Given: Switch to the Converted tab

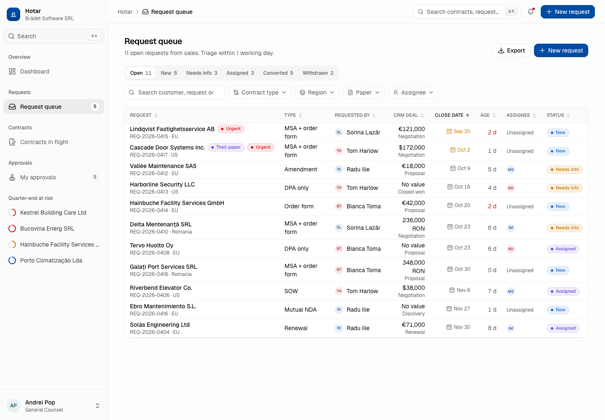Looking at the screenshot, I should (278, 73).
